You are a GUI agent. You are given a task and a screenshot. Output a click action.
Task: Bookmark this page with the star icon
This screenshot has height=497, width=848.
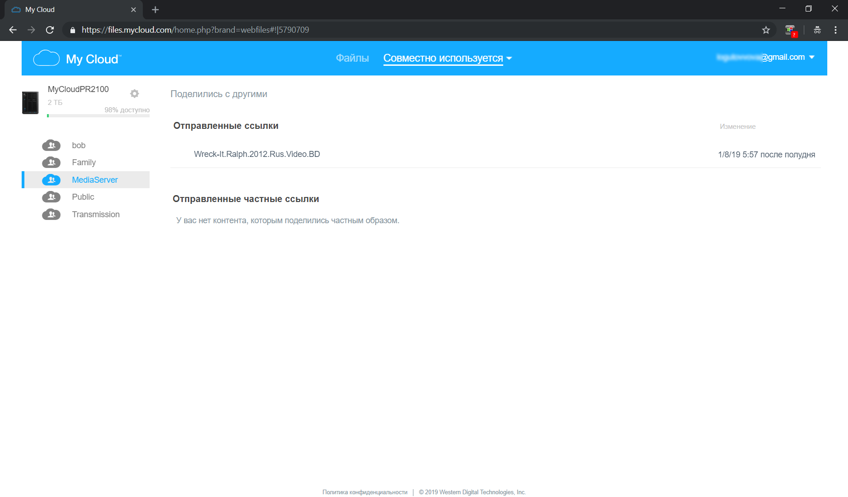point(766,30)
